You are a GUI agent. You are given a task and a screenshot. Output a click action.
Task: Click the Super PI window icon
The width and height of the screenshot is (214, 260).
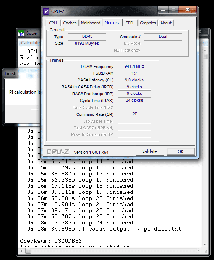point(21,33)
